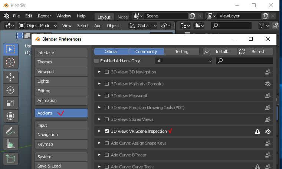This screenshot has width=282, height=169.
Task: Click the new scene copy icon
Action: coord(192,16)
